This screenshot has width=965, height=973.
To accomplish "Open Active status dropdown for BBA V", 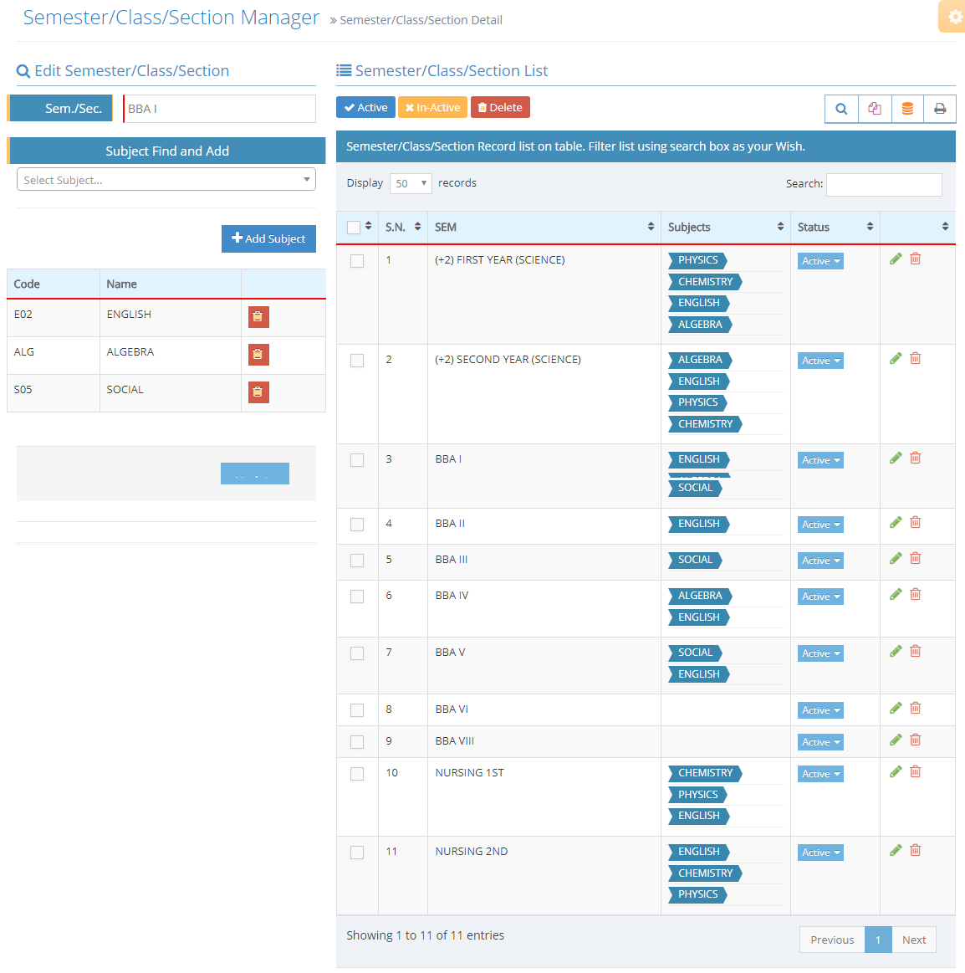I will click(820, 653).
